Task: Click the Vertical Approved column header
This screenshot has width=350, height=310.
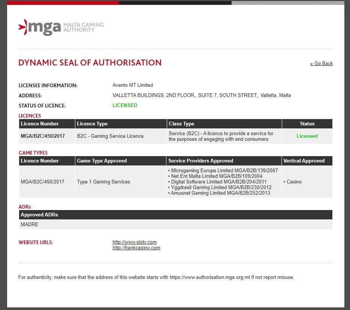Action: pyautogui.click(x=307, y=161)
